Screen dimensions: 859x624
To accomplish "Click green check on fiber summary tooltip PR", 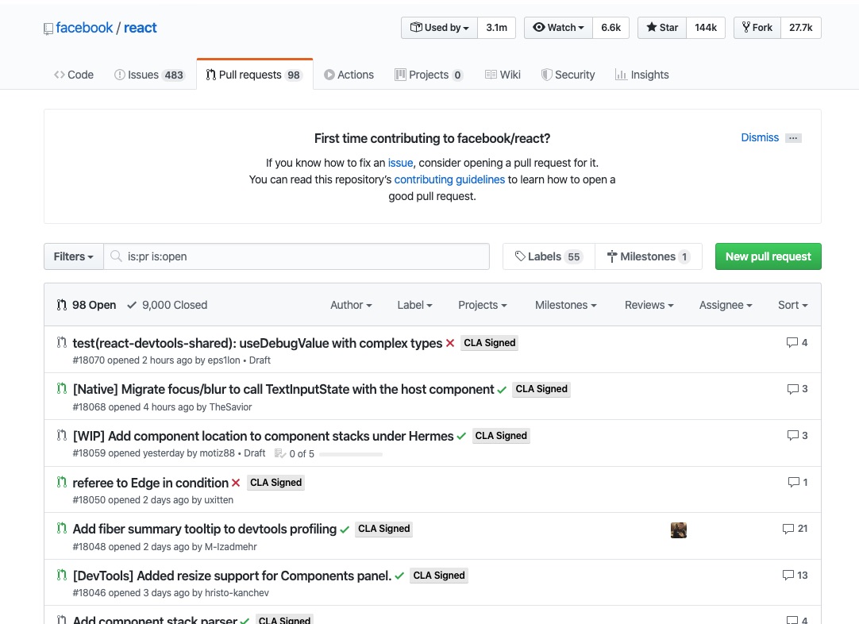I will [x=345, y=530].
